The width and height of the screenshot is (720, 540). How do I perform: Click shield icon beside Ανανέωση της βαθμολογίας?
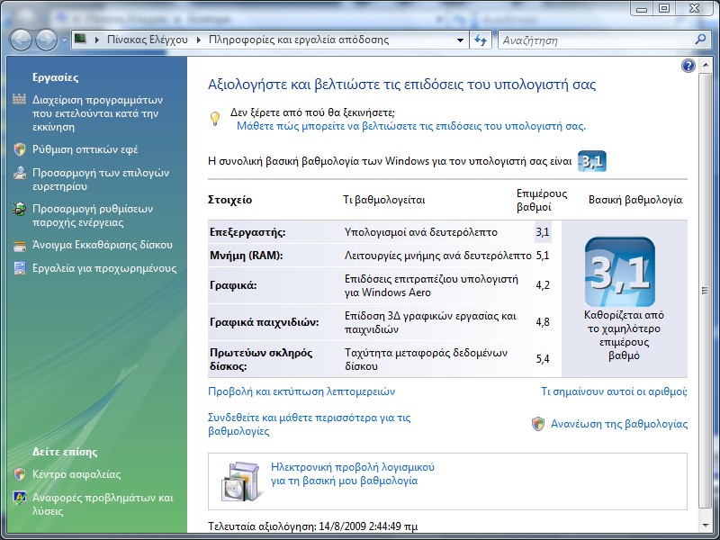pos(538,423)
